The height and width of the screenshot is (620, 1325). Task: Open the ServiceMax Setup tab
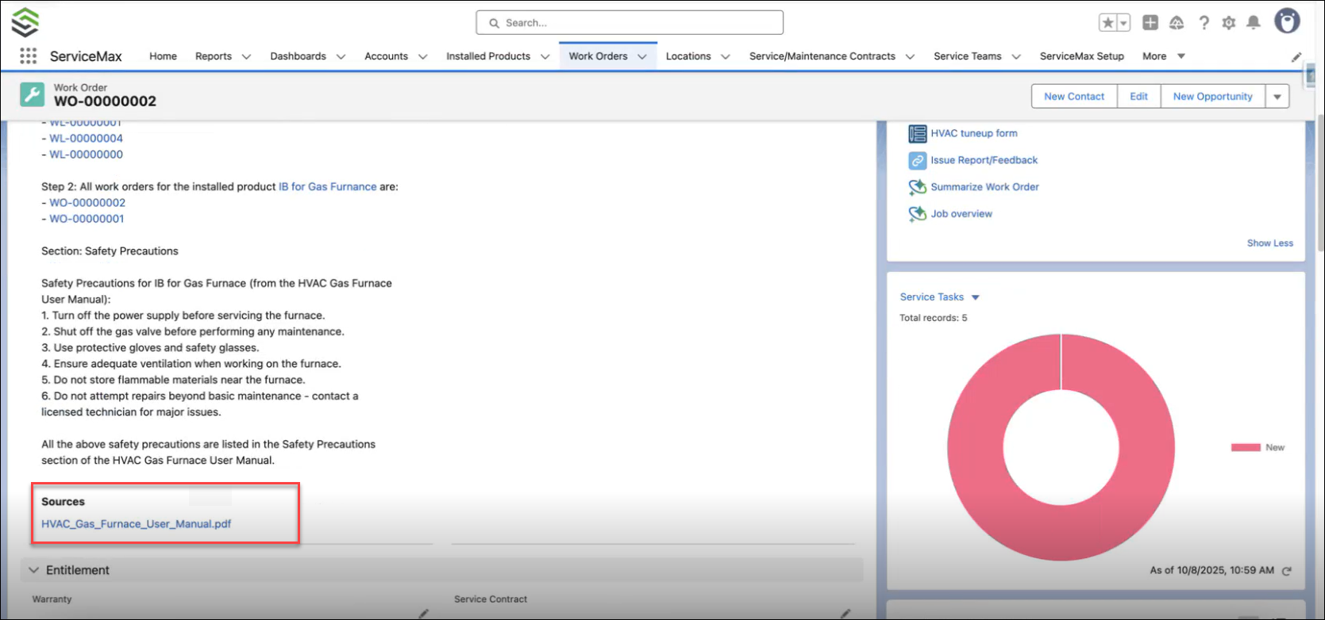pyautogui.click(x=1082, y=56)
